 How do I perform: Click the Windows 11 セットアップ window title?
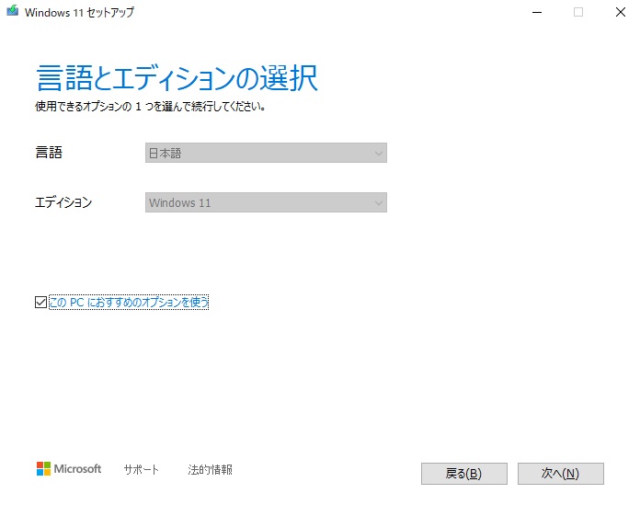click(79, 12)
